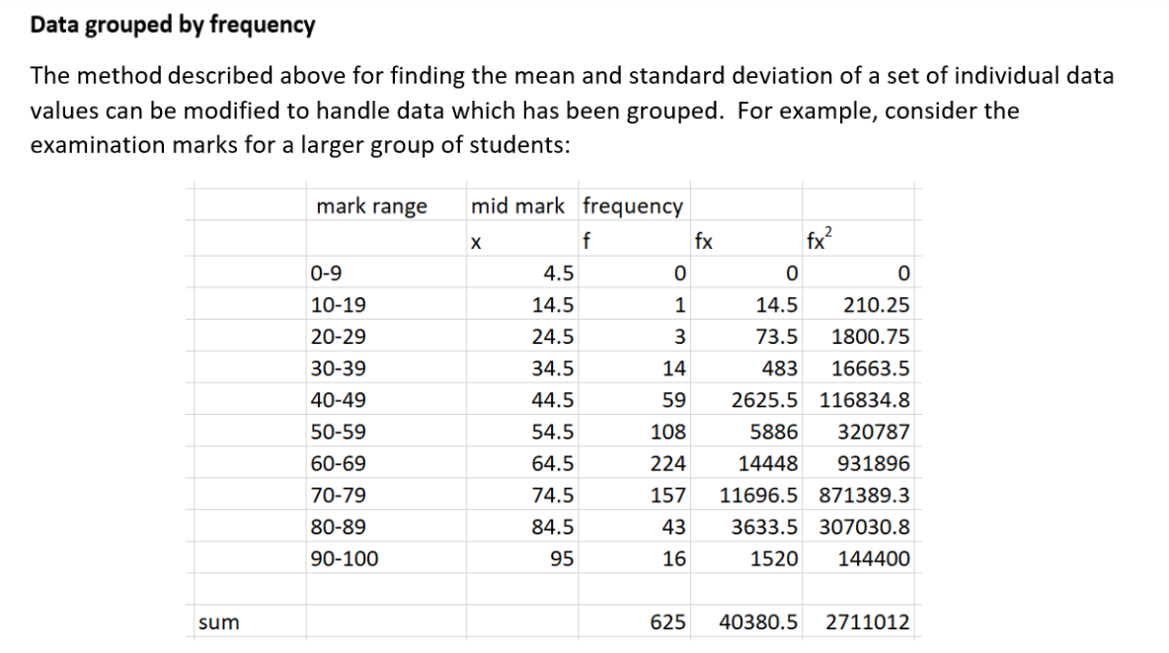Click the fx value 14448
Viewport: 1169px width, 653px height.
click(x=768, y=463)
